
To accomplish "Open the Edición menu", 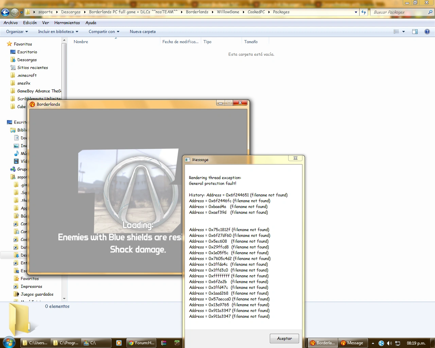I will (x=30, y=23).
